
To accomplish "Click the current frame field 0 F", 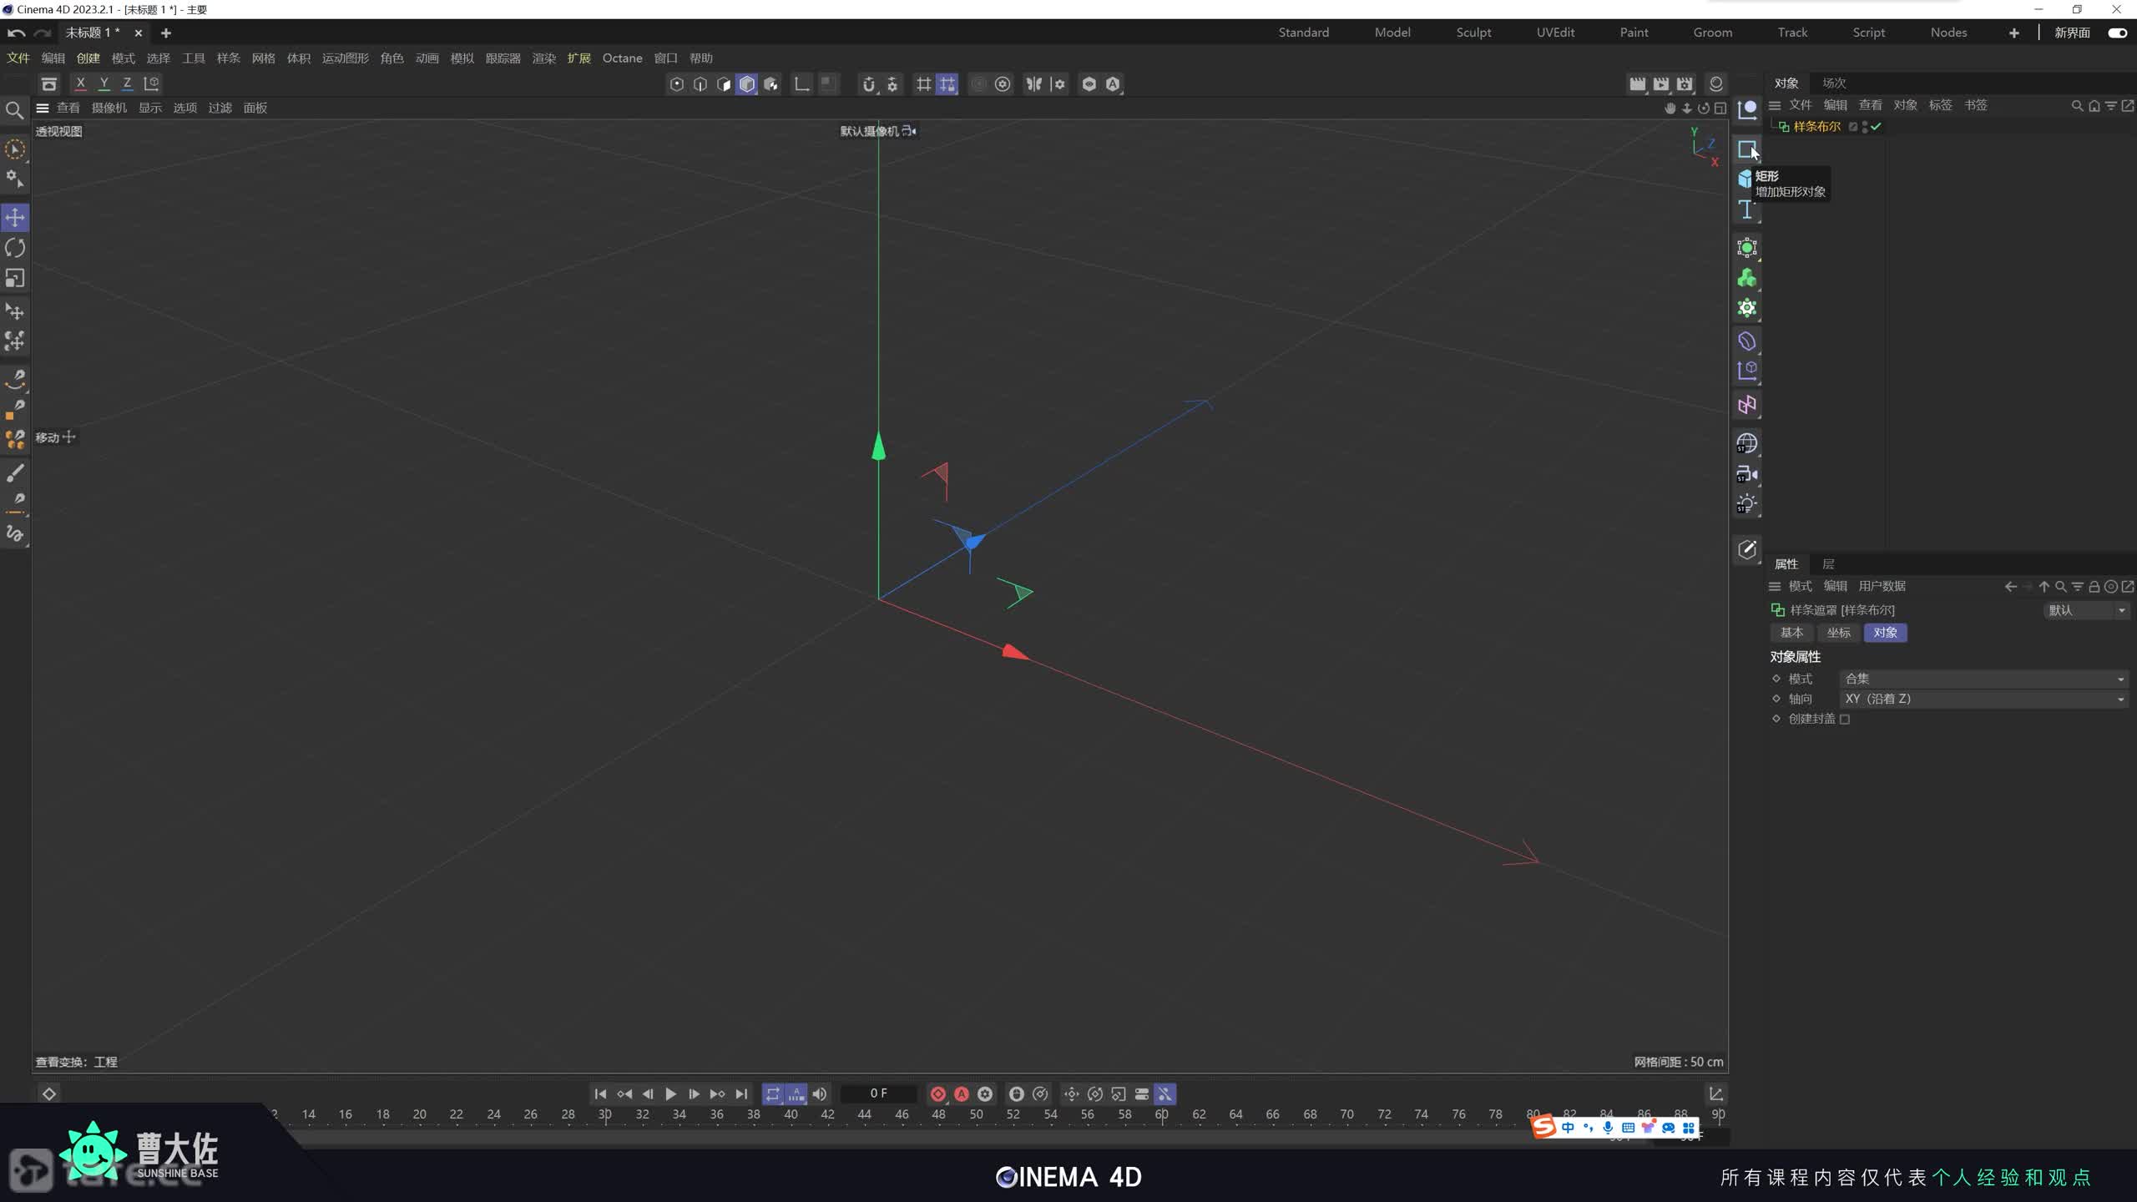I will (878, 1093).
